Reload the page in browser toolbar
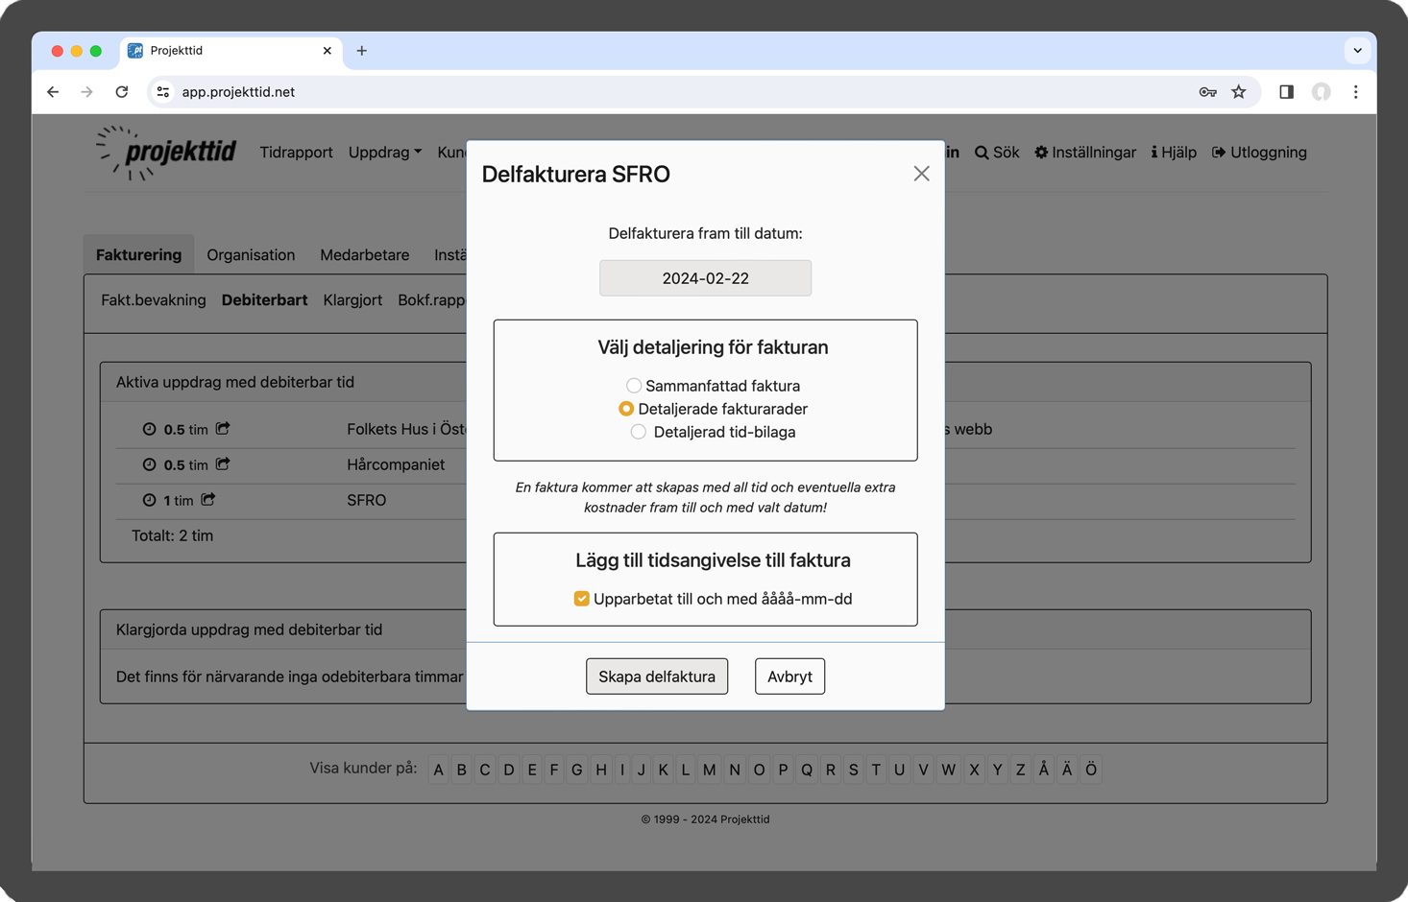 tap(122, 92)
